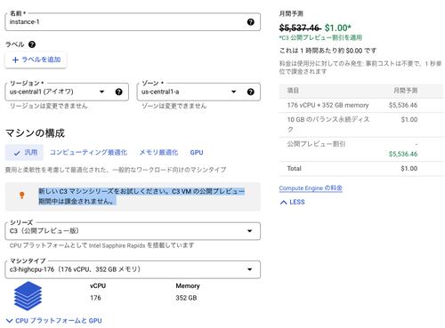Switch to the コンピューティング最適化 tab

[88, 152]
